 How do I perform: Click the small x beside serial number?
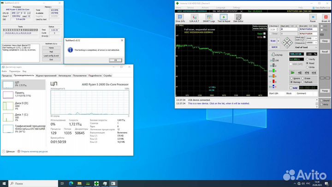[241, 11]
